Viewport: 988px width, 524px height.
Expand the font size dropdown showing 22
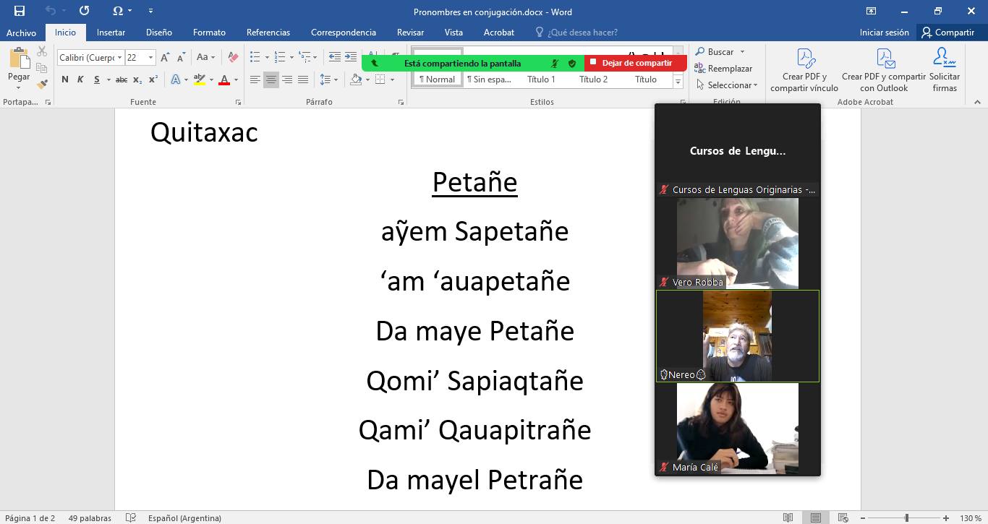(x=150, y=58)
